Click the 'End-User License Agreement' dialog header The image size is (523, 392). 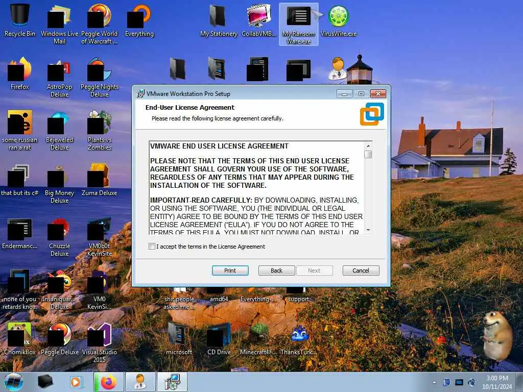[x=190, y=107]
